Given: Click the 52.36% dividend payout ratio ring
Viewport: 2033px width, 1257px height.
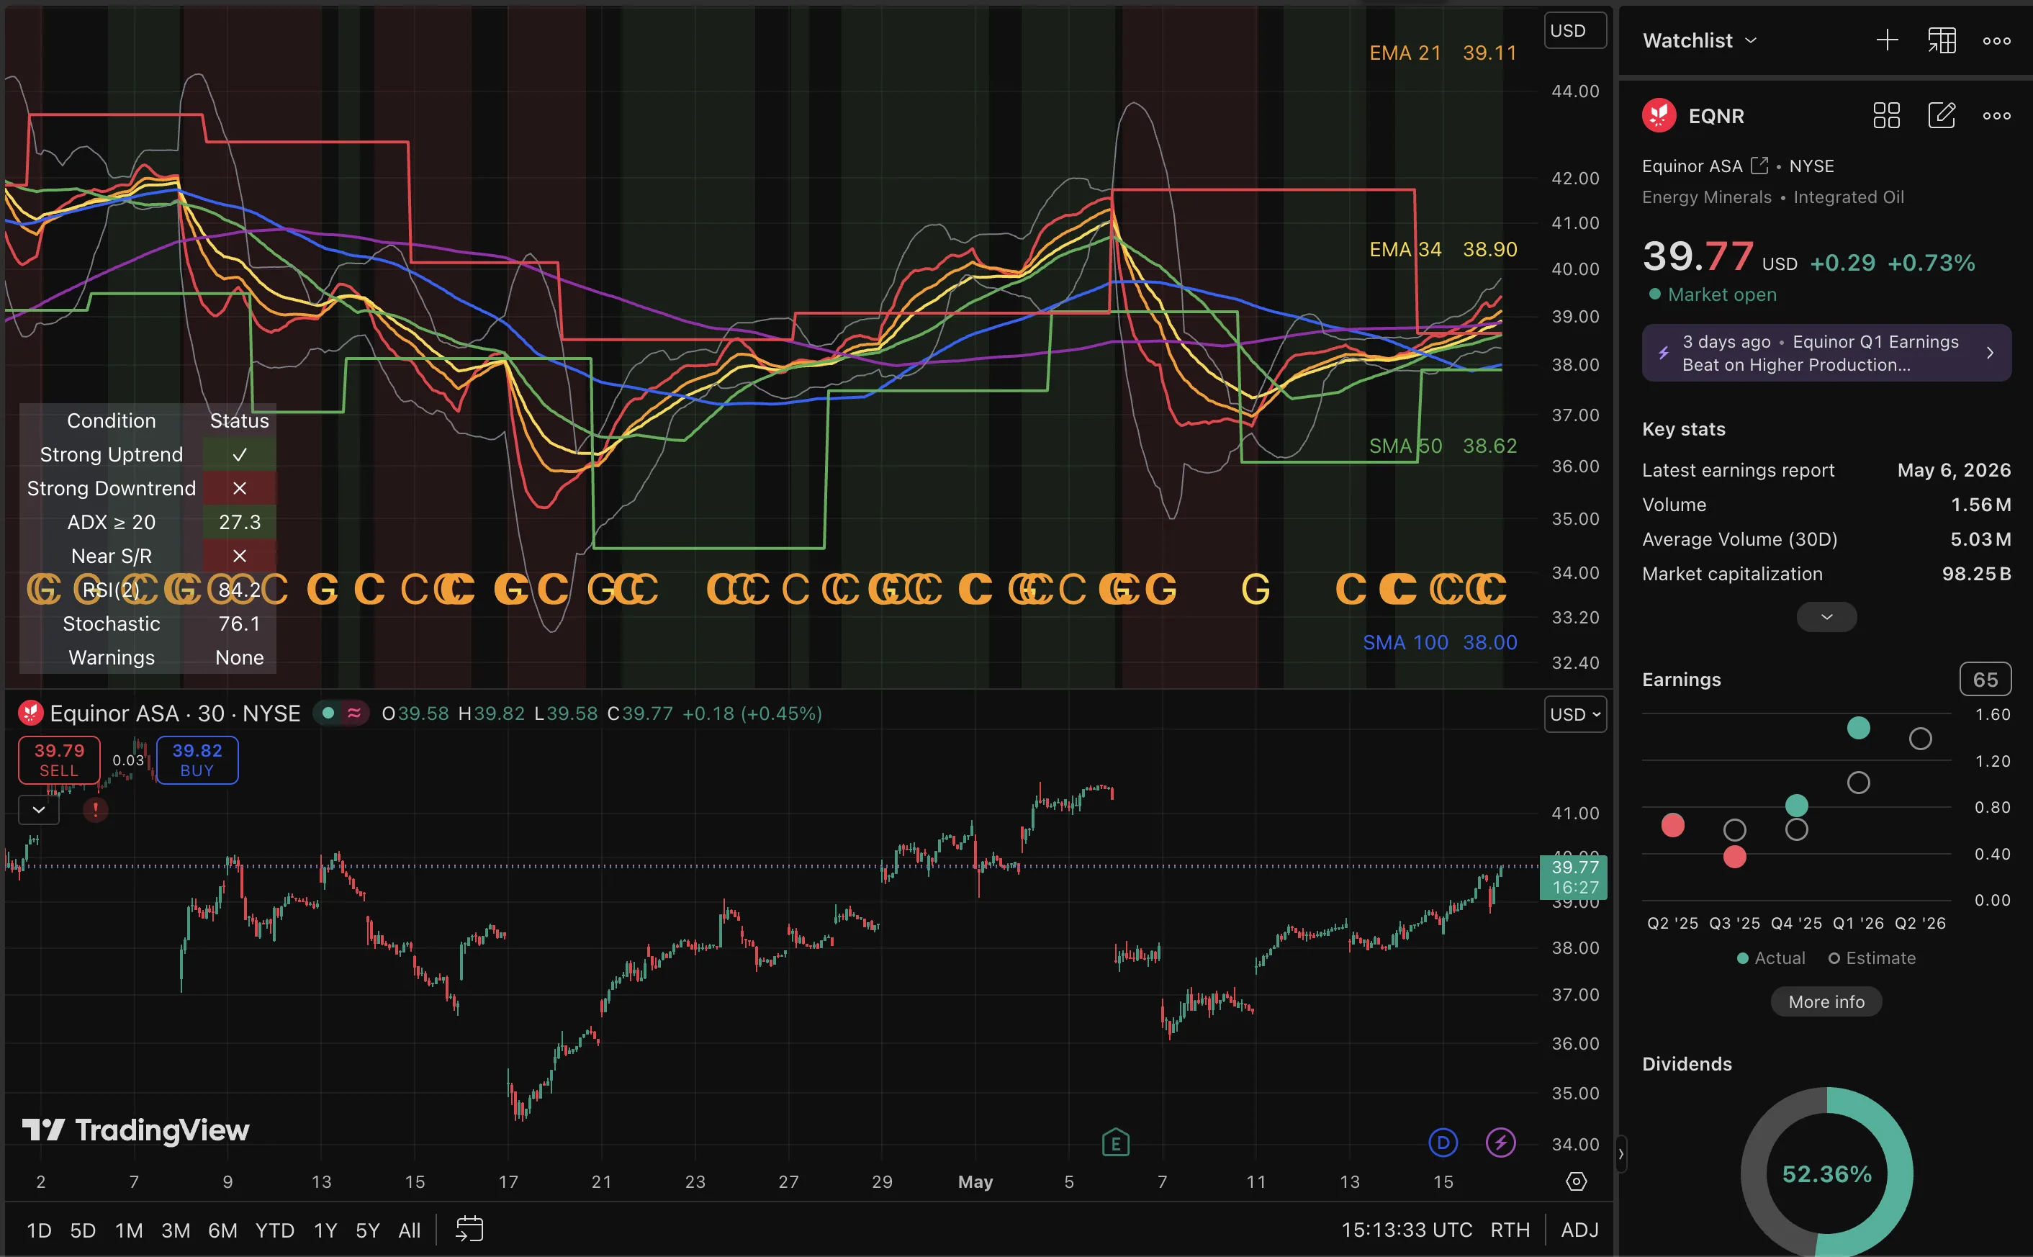Looking at the screenshot, I should pyautogui.click(x=1826, y=1173).
